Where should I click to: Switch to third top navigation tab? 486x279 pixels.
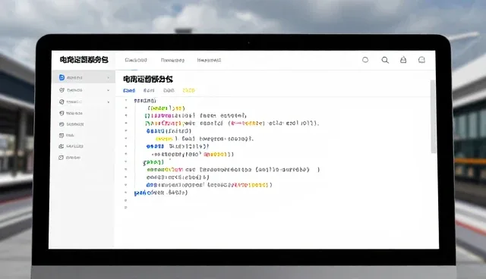coord(209,60)
